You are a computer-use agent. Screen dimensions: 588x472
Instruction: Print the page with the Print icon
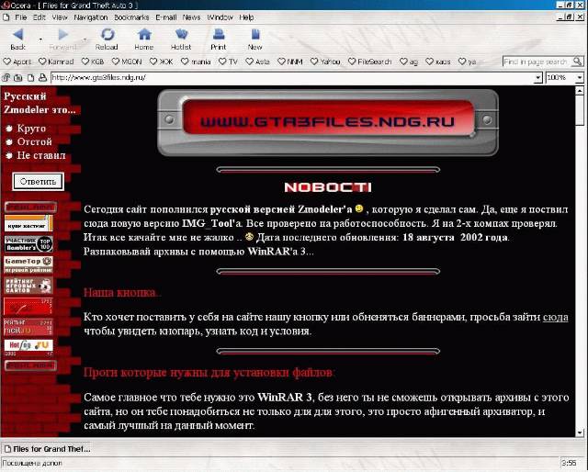coord(219,39)
